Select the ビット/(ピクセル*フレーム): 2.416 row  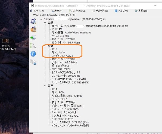pyautogui.click(x=68, y=79)
